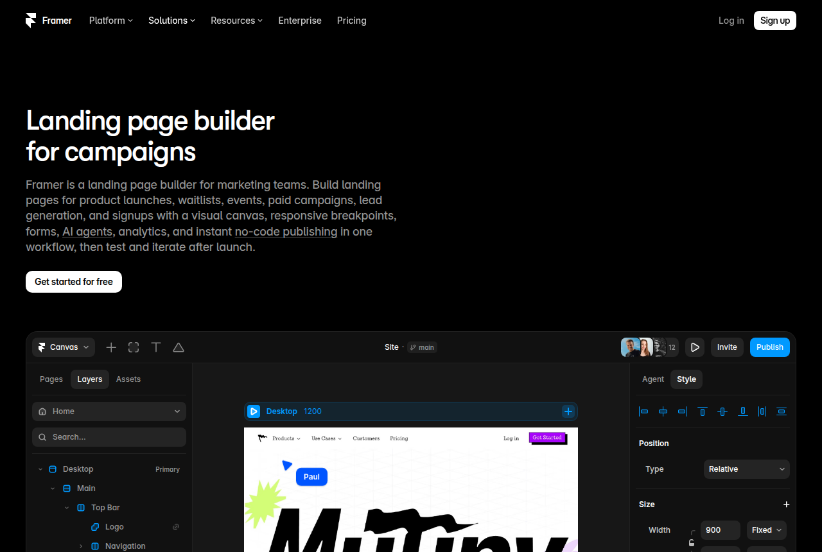Click the Width value field 900
Viewport: 822px width, 552px height.
point(721,530)
